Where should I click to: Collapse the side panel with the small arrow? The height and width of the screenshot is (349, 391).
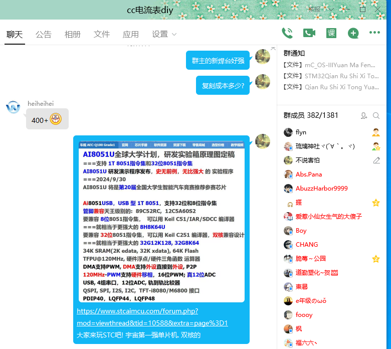[273, 49]
